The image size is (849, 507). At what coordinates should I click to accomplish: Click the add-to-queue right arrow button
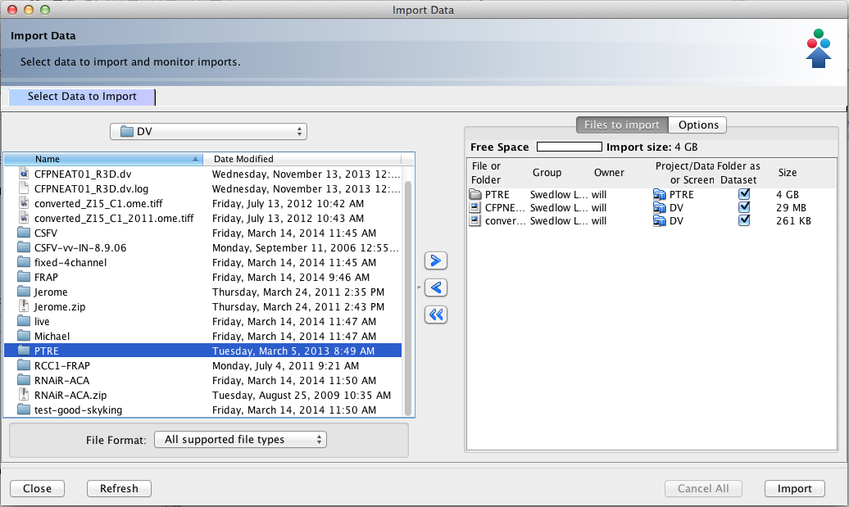pos(436,260)
